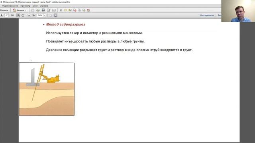Expand the Создать dropdown arrow
The image size is (255, 143).
tap(25, 10)
